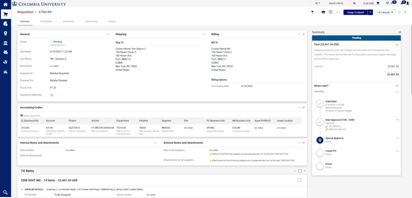Open the Orders document-clock sidebar icon
Screen dimensions: 412x198
pyautogui.click(x=5, y=24)
